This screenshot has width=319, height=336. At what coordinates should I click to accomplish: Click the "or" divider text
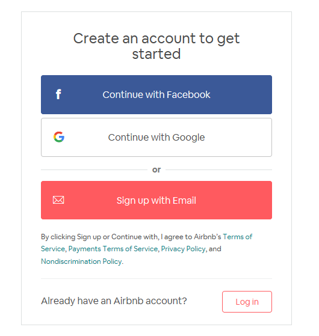[156, 170]
